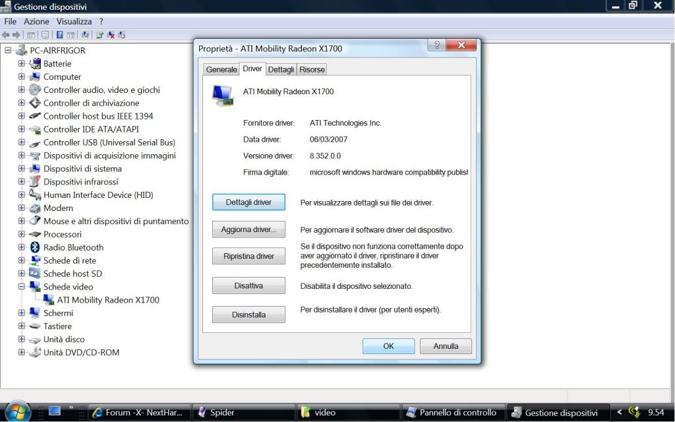Click the uninstall device toolbar icon (red X)
Viewport: 675px width, 422px height.
(111, 36)
